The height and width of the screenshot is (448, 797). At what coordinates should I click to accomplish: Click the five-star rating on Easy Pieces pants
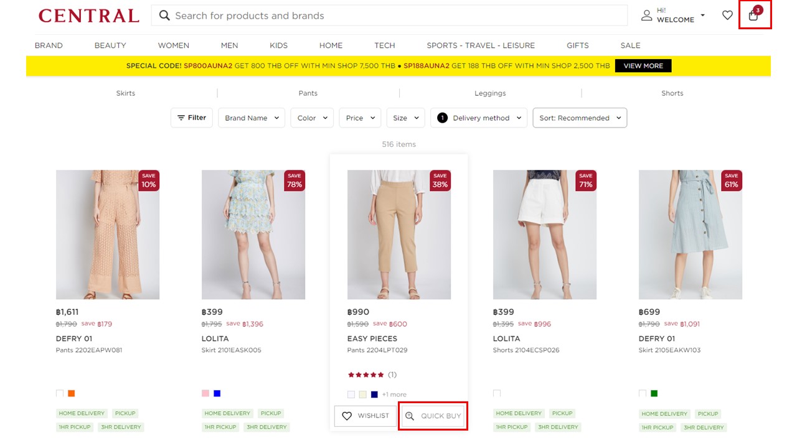[366, 375]
